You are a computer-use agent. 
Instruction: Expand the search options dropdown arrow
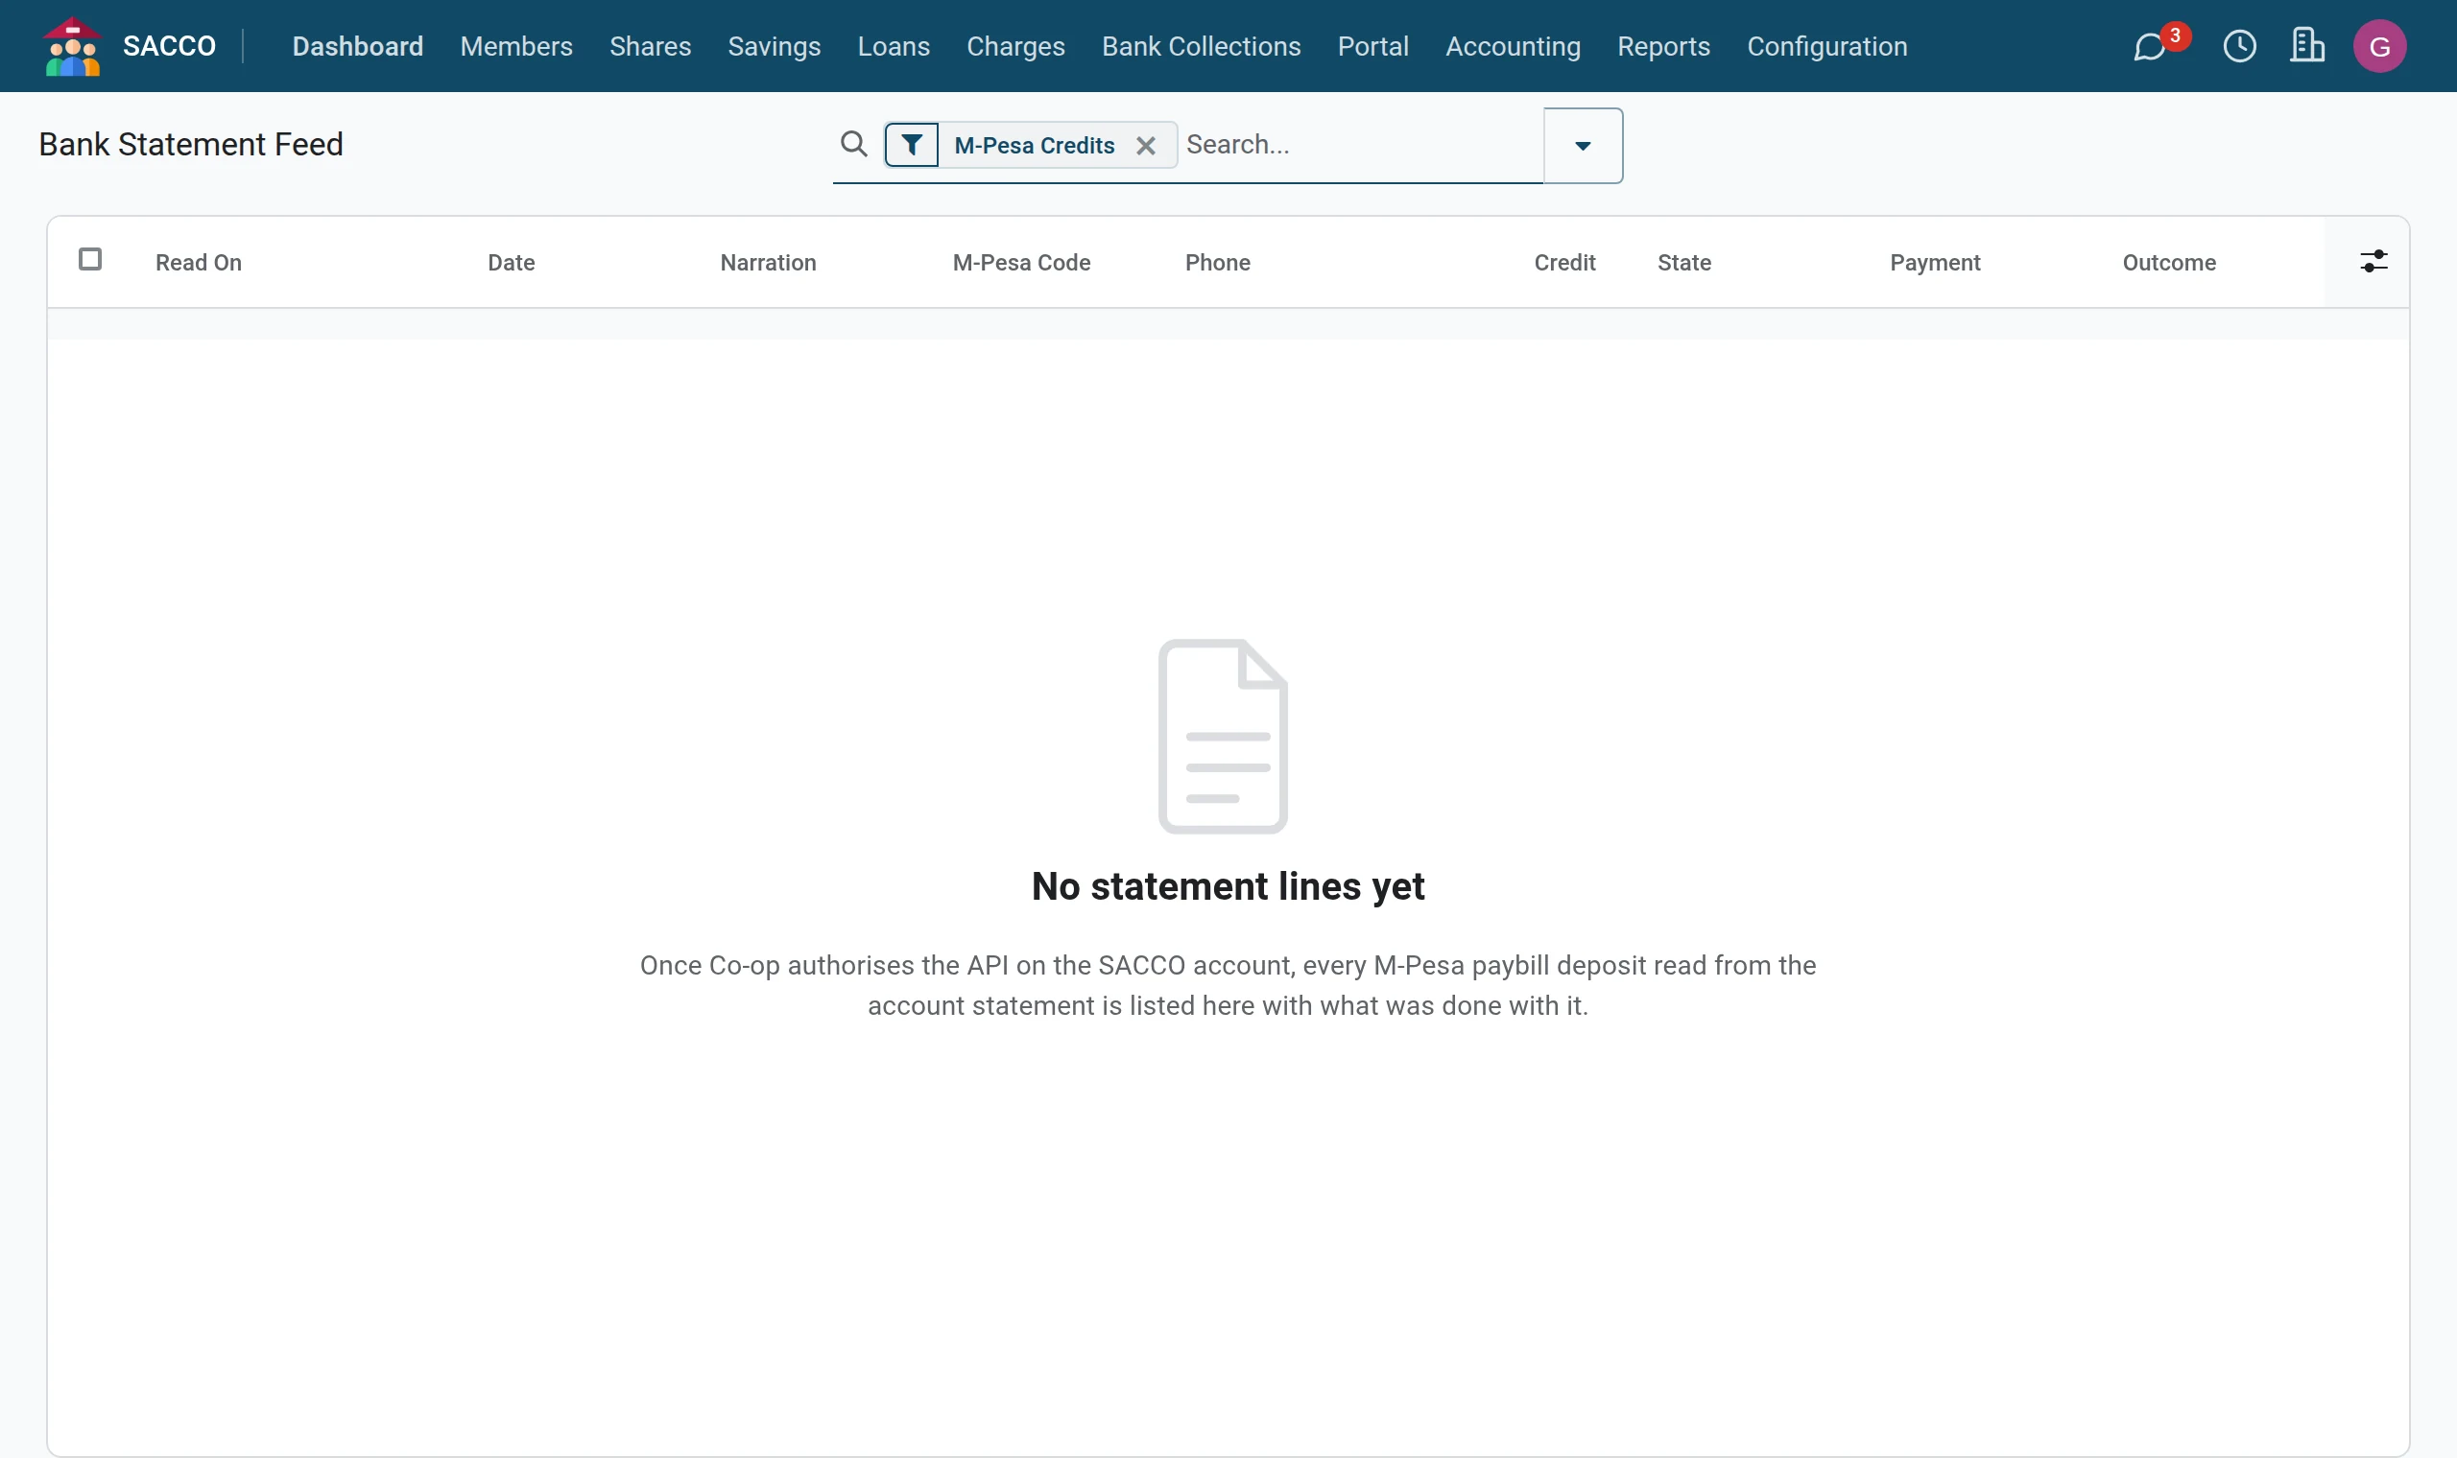click(1583, 146)
